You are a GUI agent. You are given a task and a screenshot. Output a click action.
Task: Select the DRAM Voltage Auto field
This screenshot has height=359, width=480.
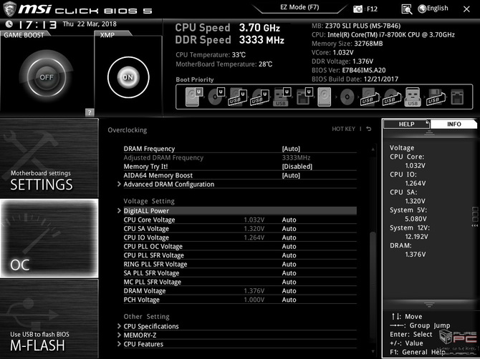pyautogui.click(x=289, y=291)
